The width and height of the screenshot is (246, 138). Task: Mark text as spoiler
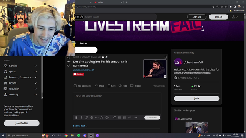(107, 118)
